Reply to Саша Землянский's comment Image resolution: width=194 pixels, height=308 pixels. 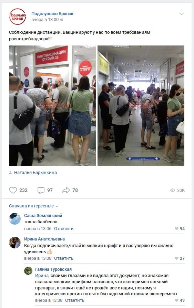64,229
